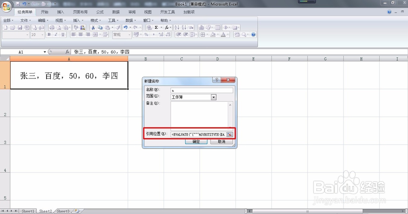The height and width of the screenshot is (214, 408).
Task: Expand the 工具 menu
Action: pyautogui.click(x=113, y=20)
